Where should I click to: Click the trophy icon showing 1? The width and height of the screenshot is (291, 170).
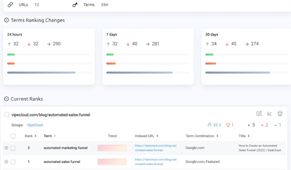(228, 125)
